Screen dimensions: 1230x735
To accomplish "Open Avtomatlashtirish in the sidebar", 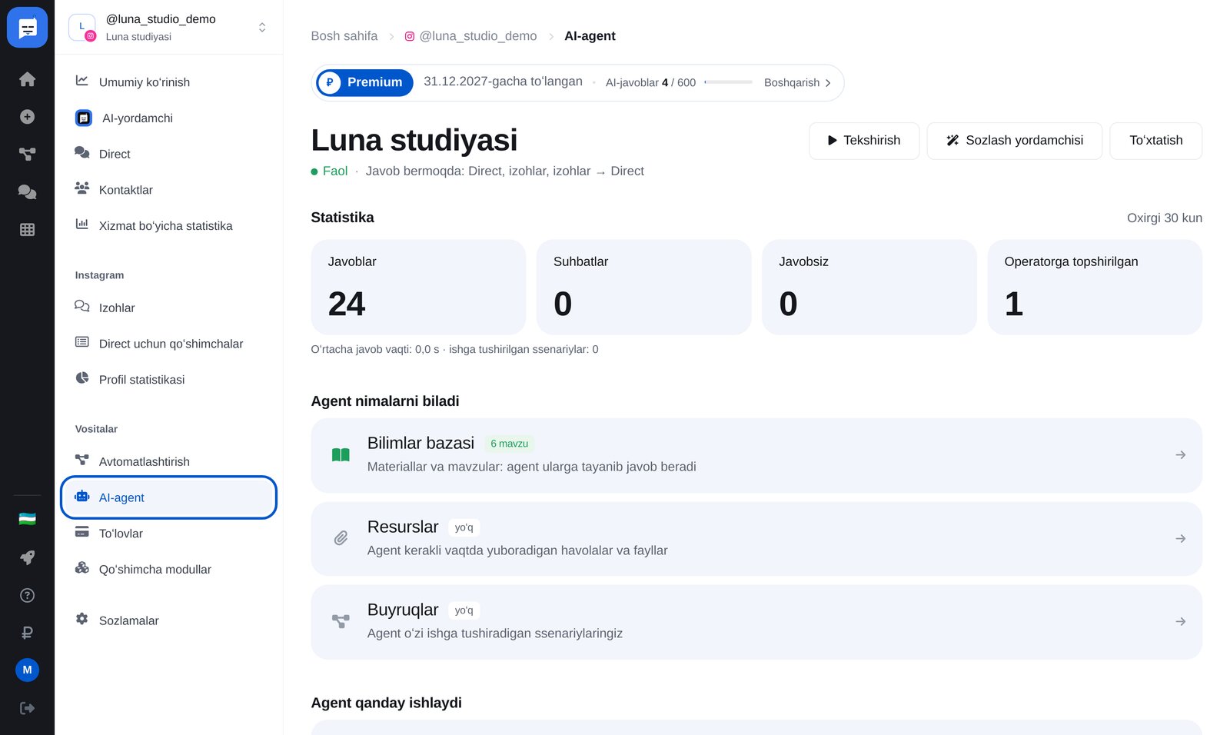I will (168, 461).
